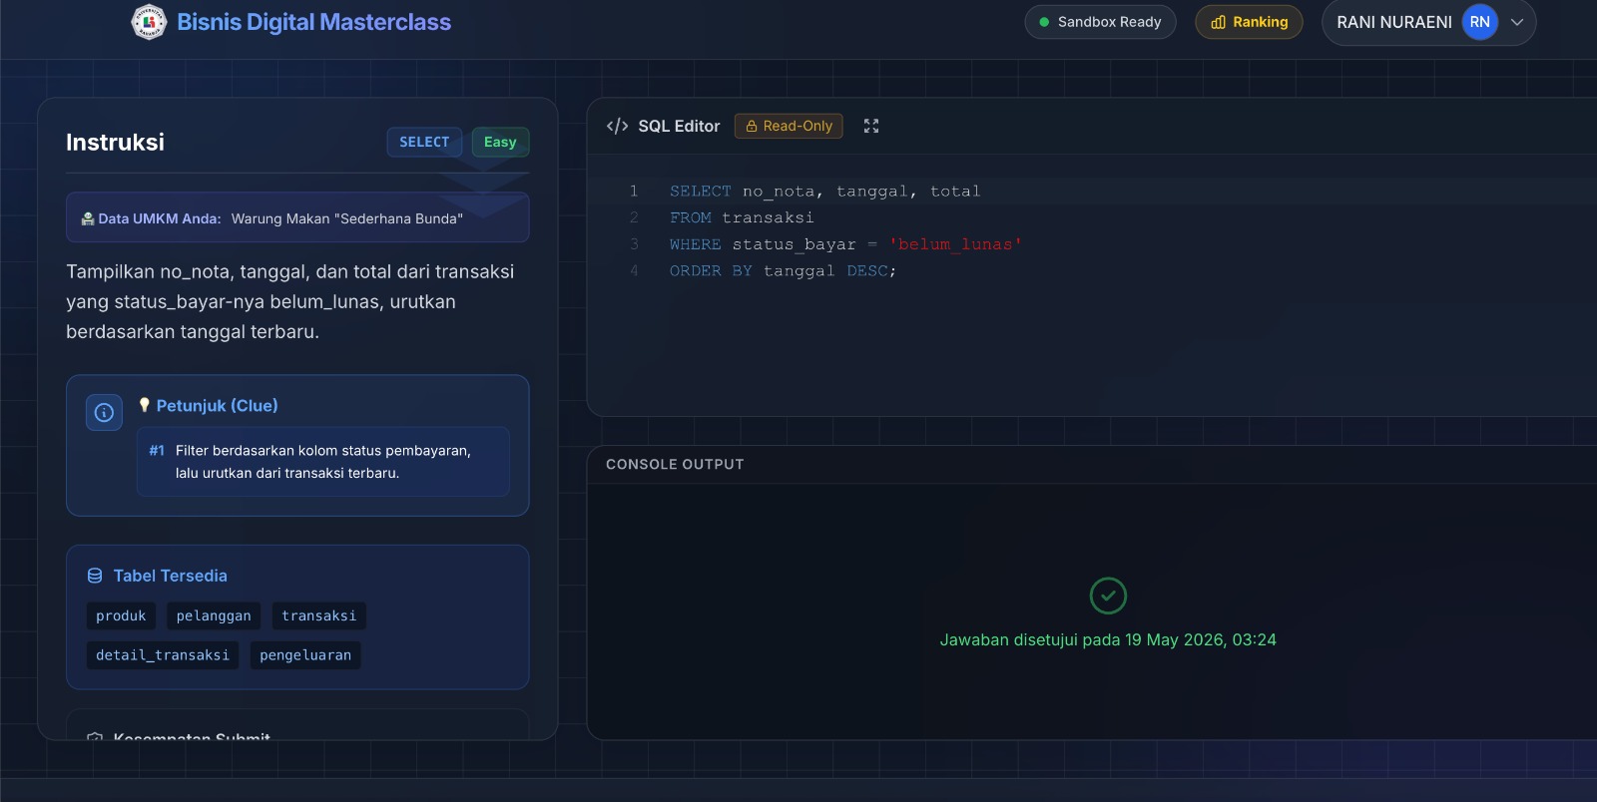Click the fullscreen expand editor icon
Screen dimensions: 1597x802
click(871, 126)
